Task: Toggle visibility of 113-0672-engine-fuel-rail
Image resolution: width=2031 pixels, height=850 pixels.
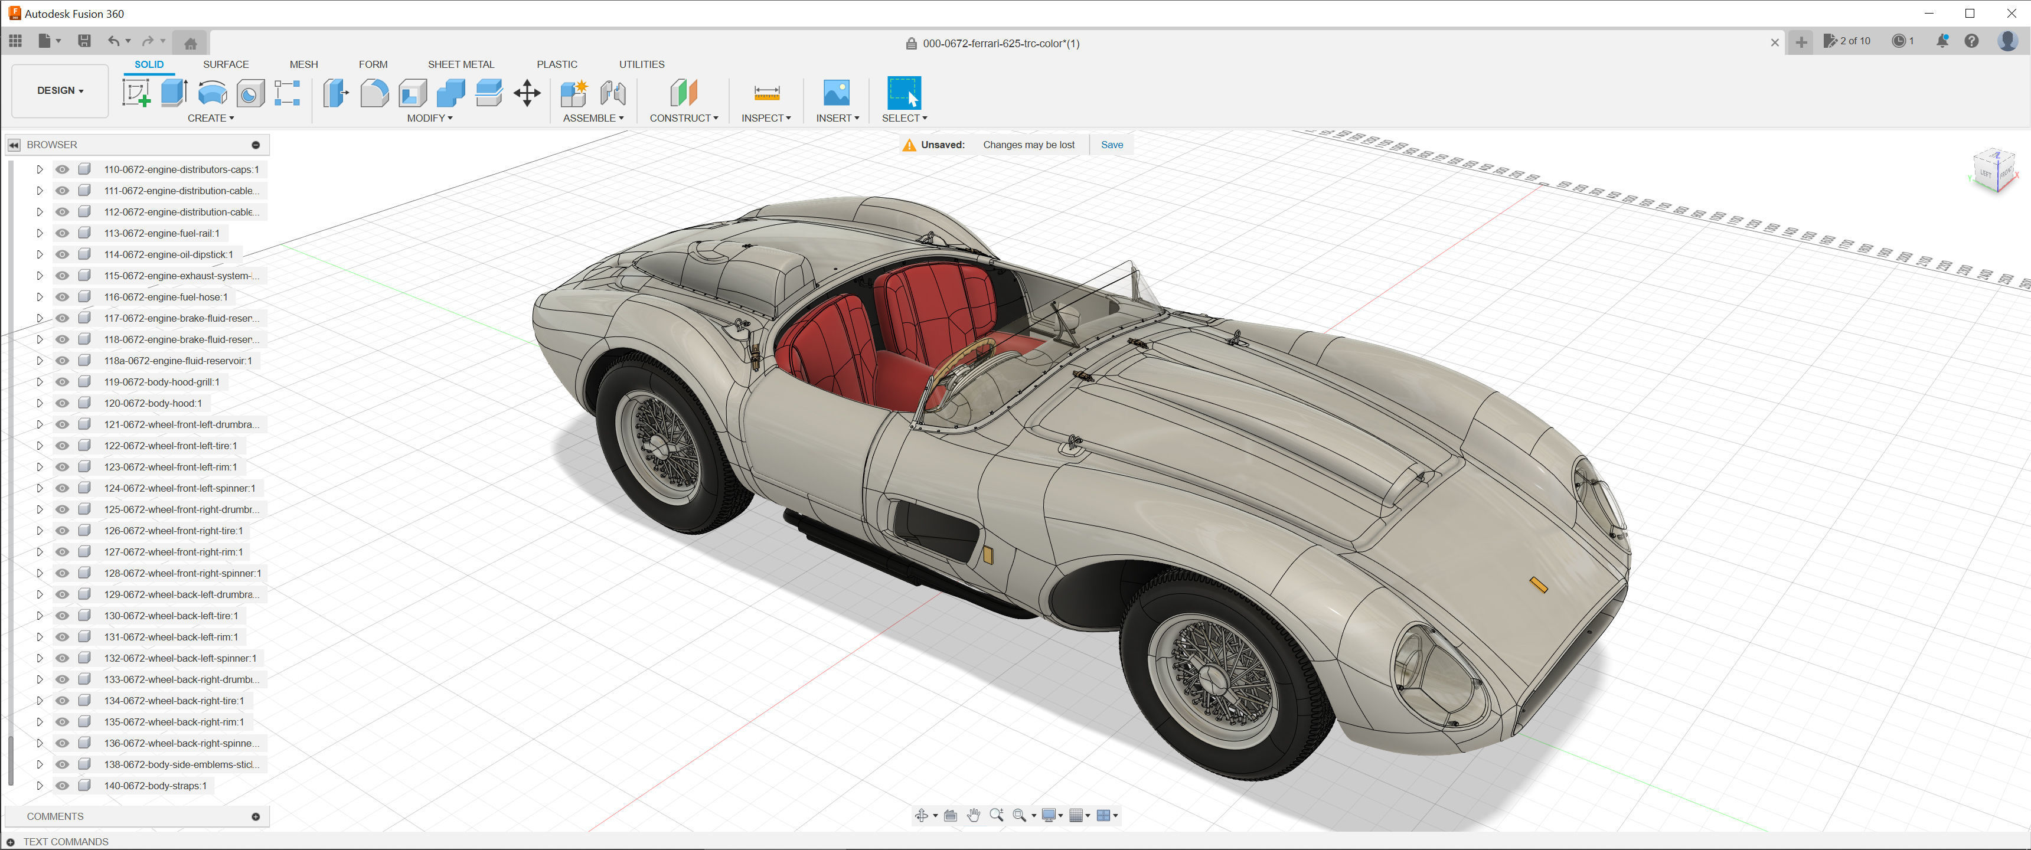Action: coord(62,233)
